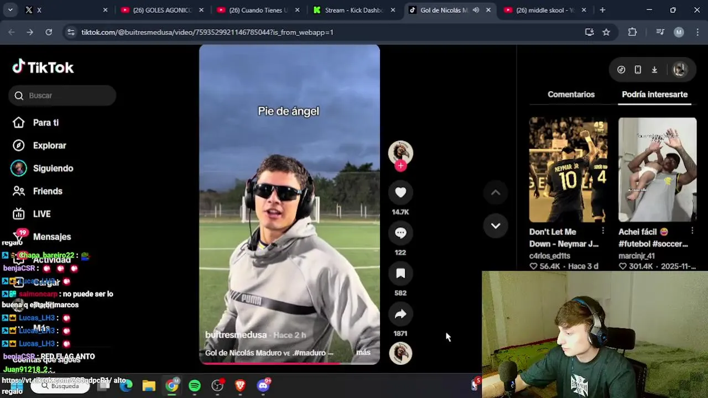Open new browser tab

point(602,10)
